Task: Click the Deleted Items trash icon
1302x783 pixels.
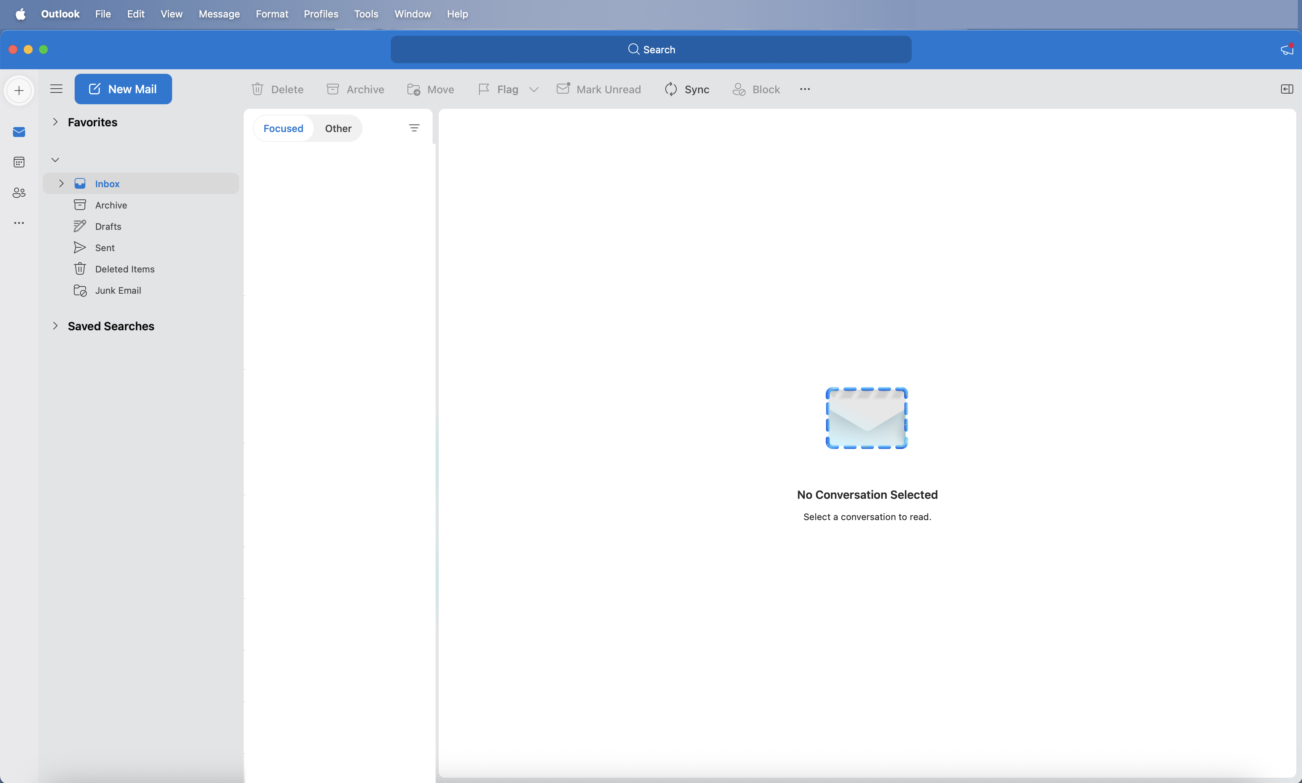Action: tap(80, 269)
